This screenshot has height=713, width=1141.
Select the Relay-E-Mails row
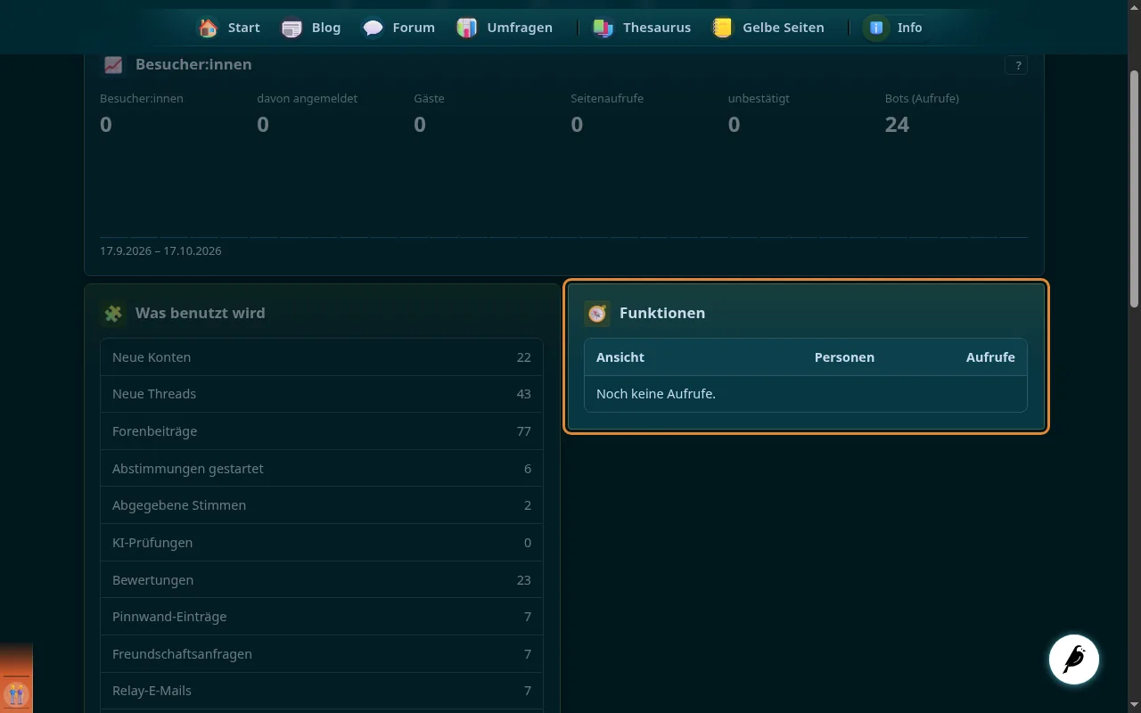point(322,691)
